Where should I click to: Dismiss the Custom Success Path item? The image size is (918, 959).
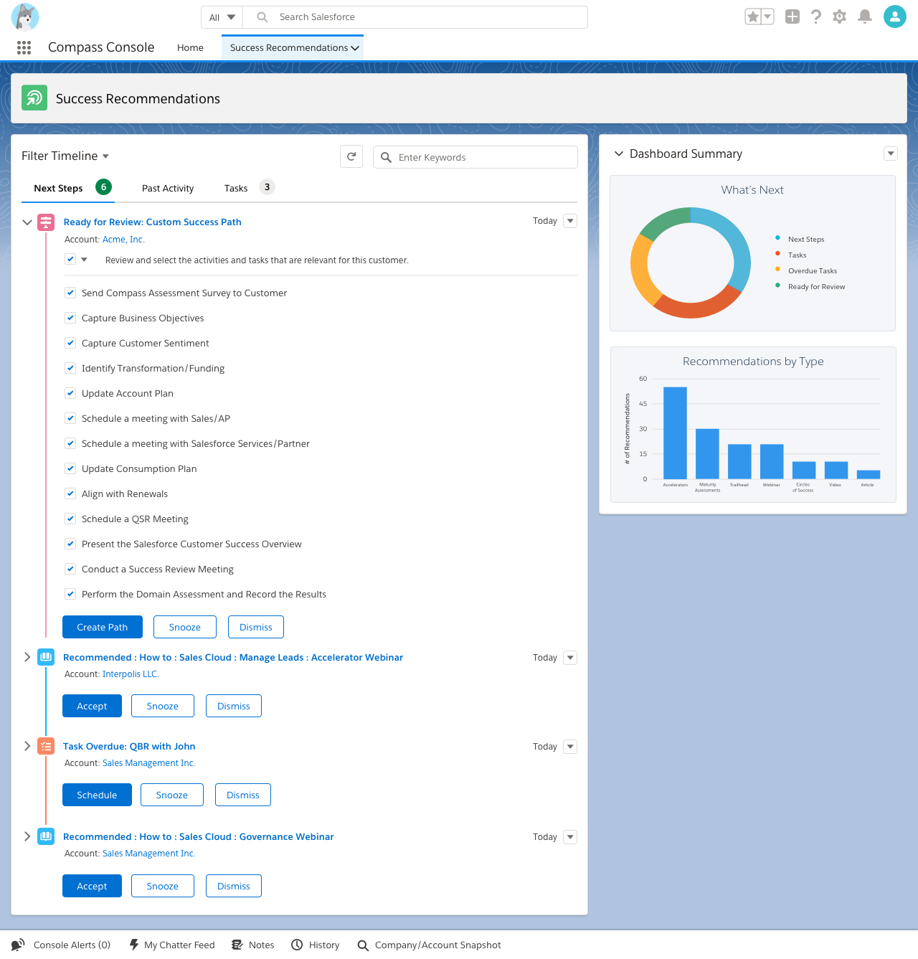pyautogui.click(x=256, y=627)
